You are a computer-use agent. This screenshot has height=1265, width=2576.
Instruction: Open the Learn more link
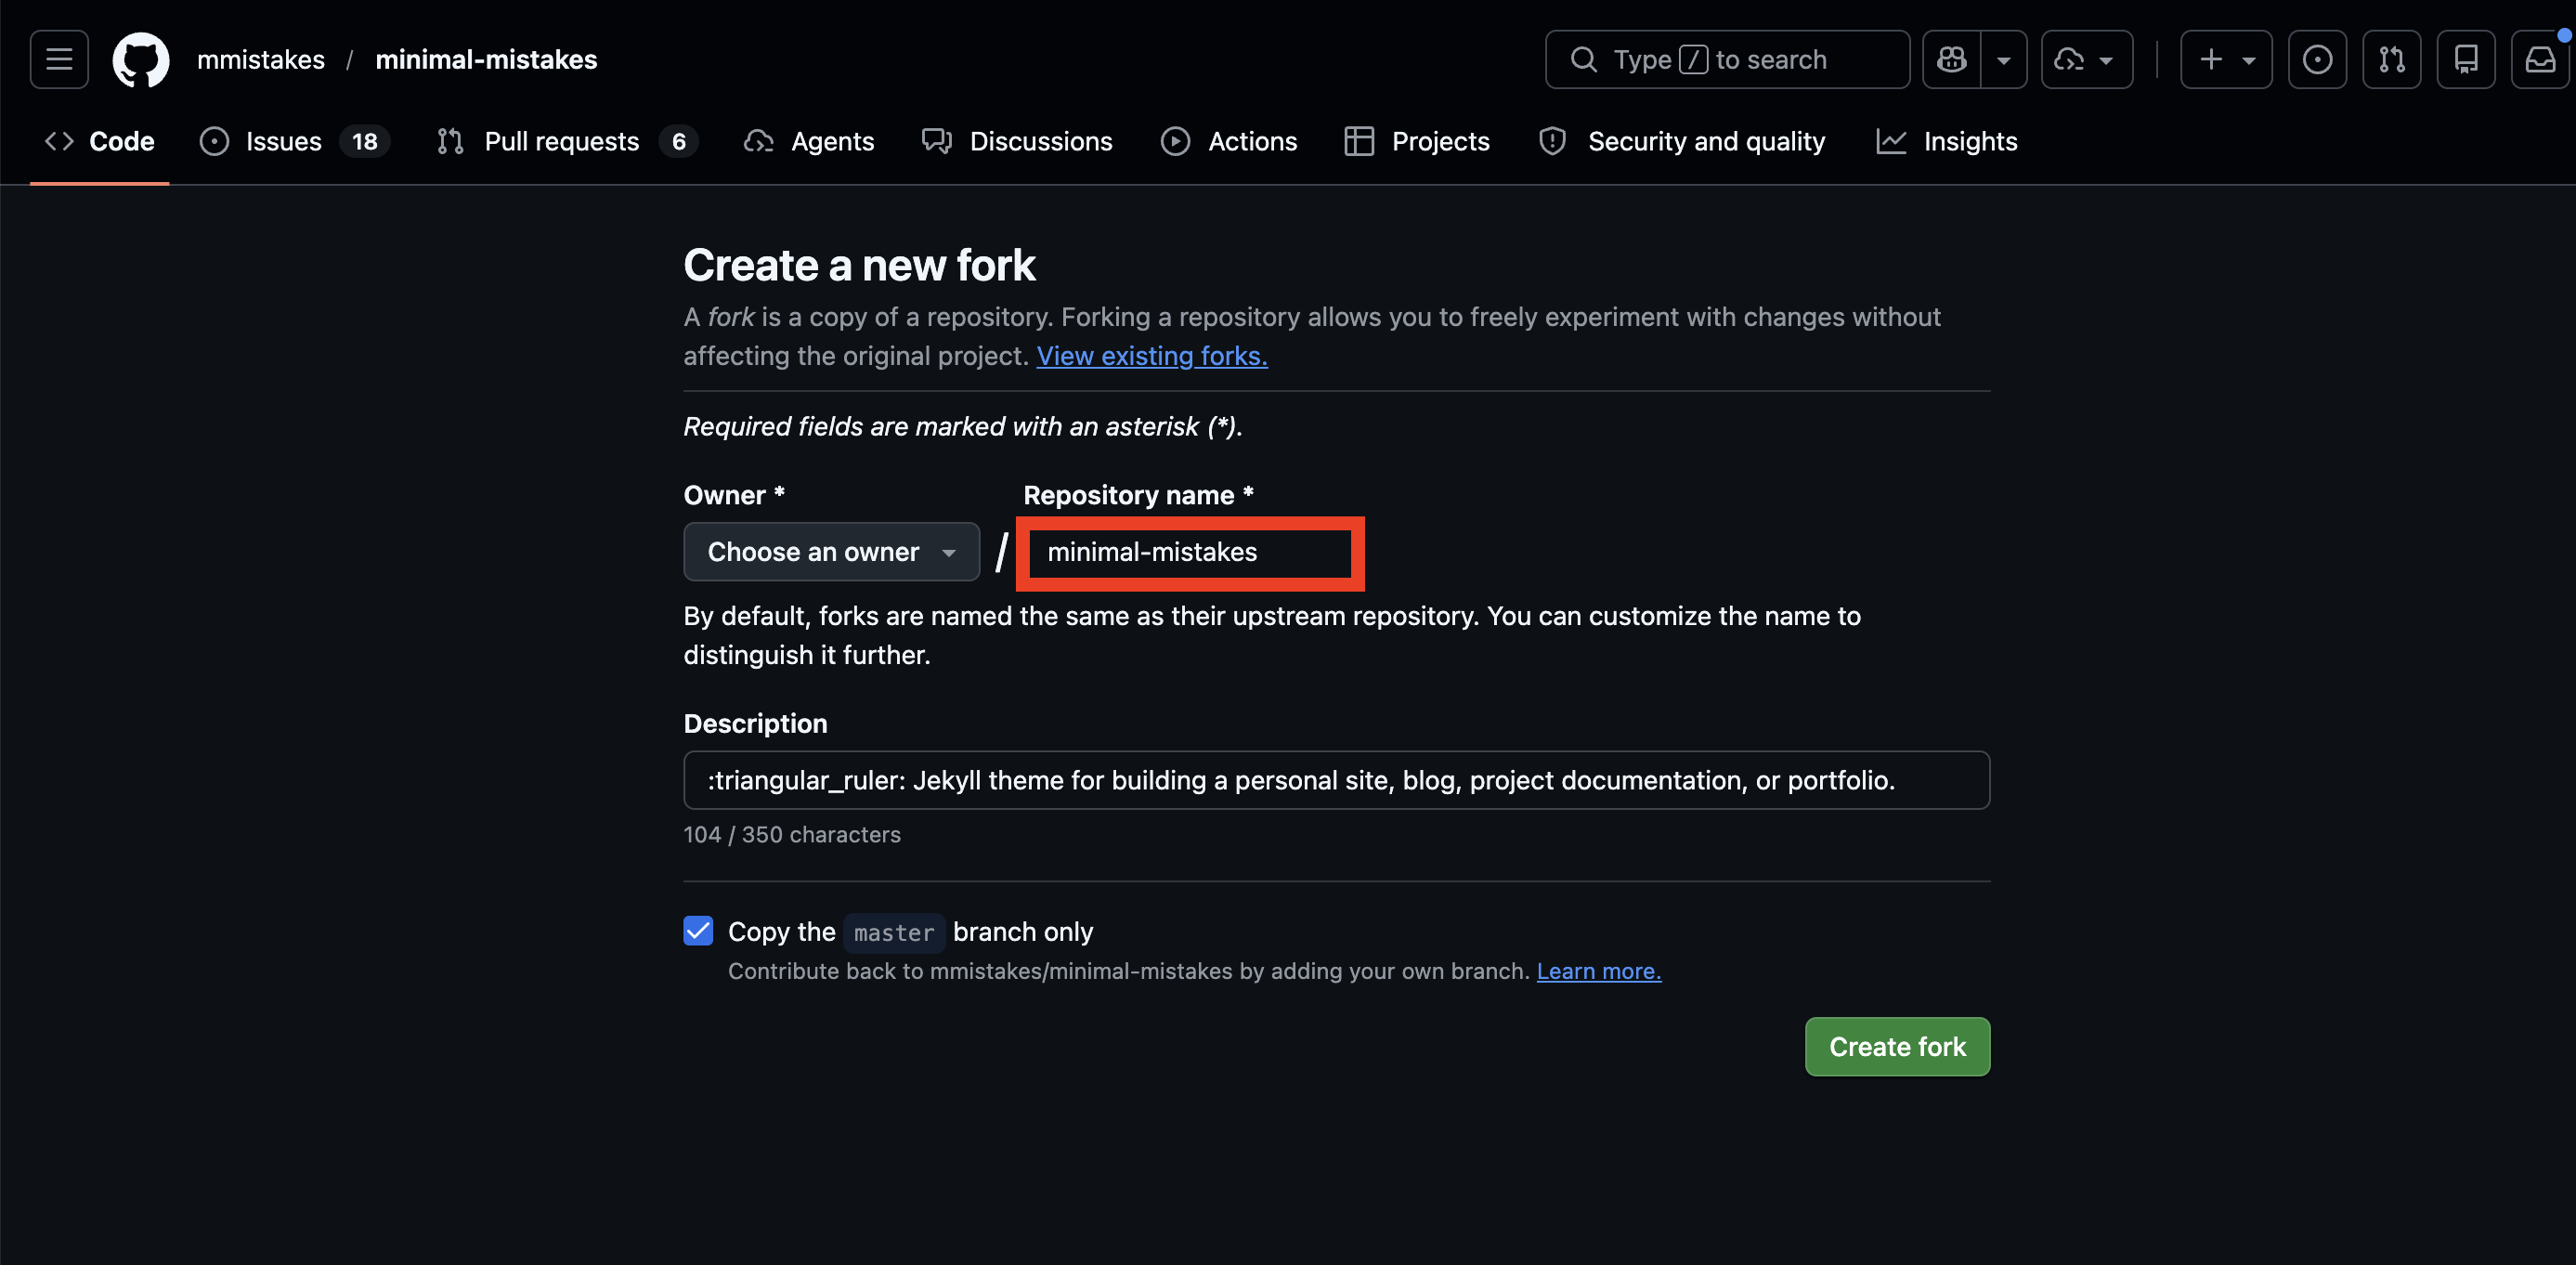click(1599, 971)
